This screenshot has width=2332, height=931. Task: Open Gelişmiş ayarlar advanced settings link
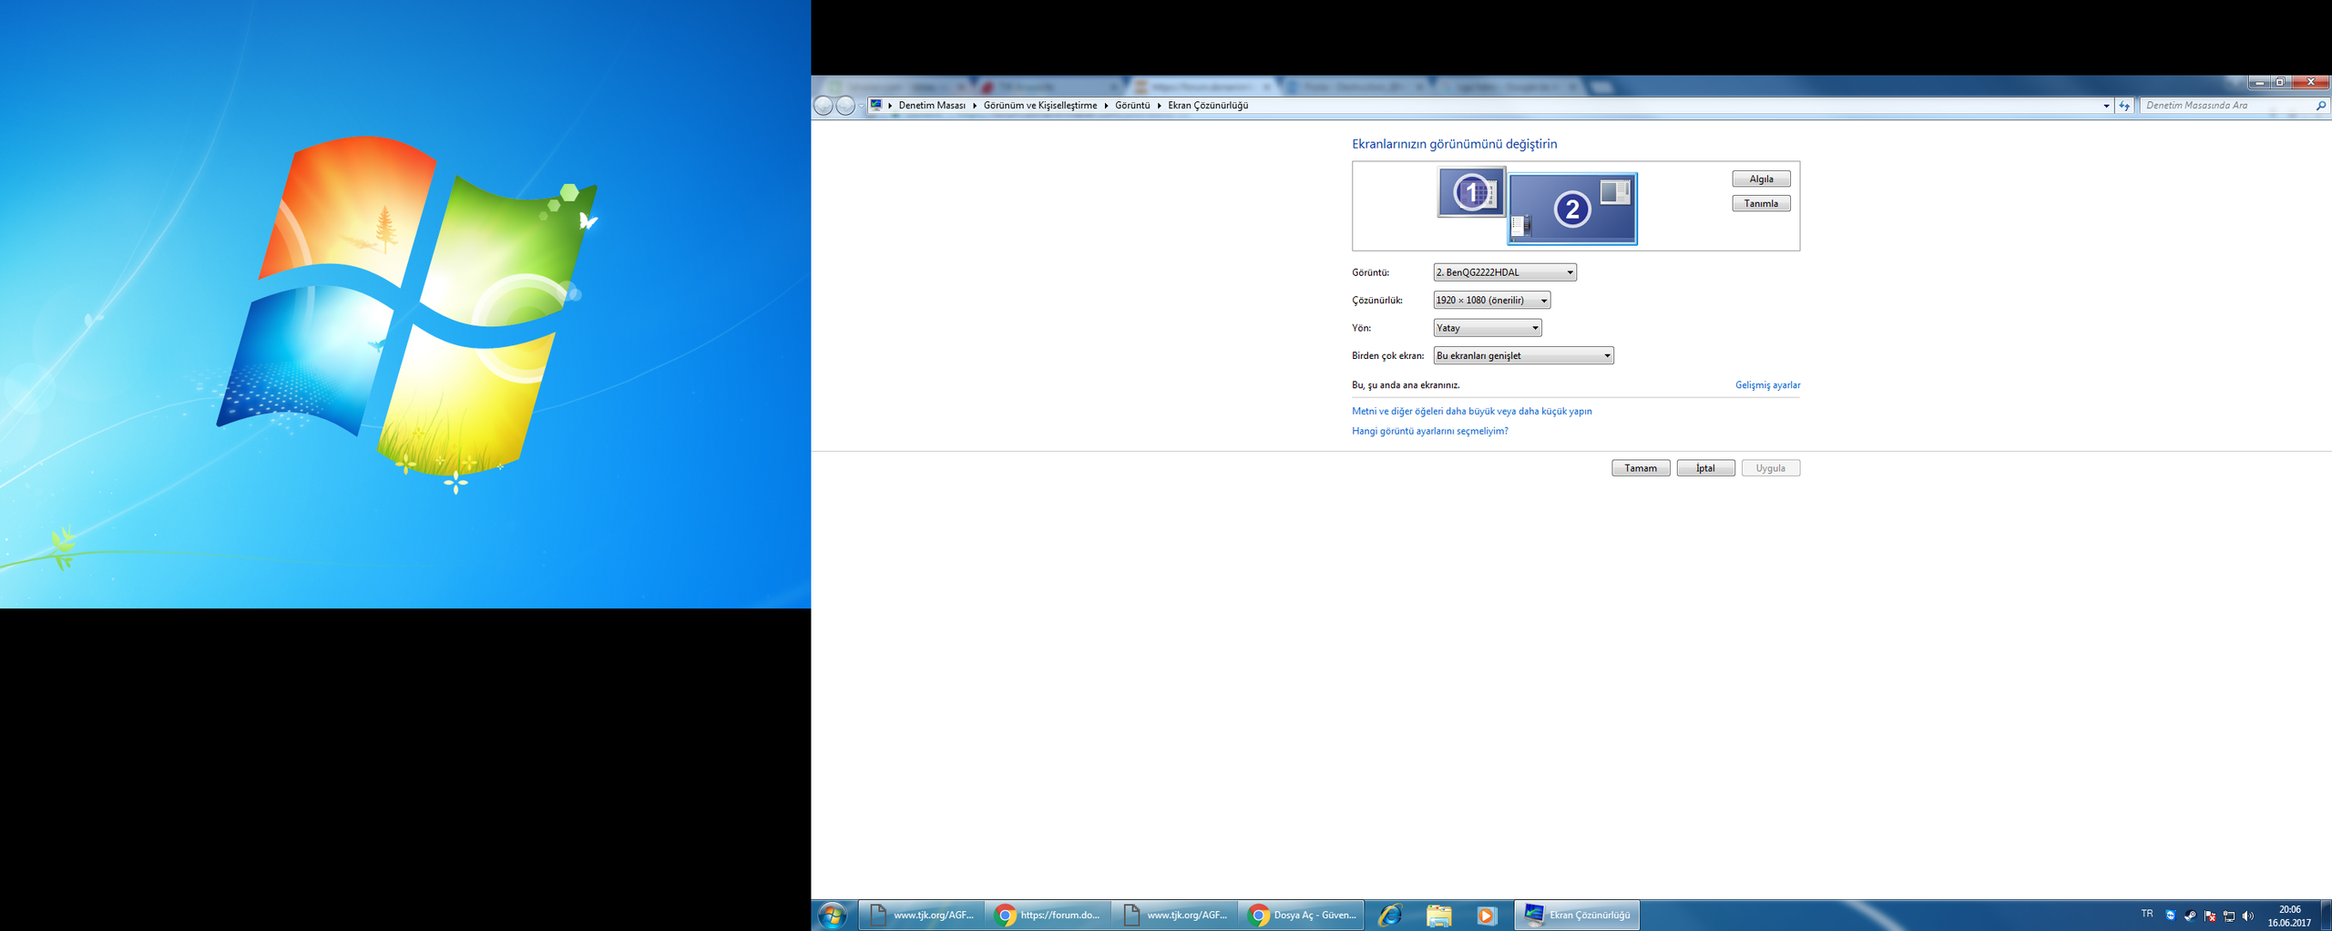pyautogui.click(x=1767, y=385)
